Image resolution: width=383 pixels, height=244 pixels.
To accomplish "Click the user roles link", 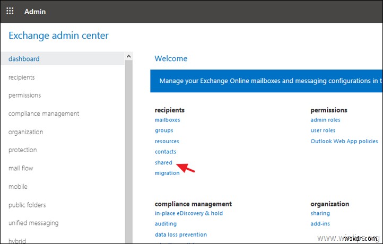I will (323, 130).
